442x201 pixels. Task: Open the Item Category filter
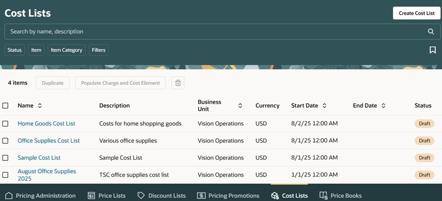(67, 50)
